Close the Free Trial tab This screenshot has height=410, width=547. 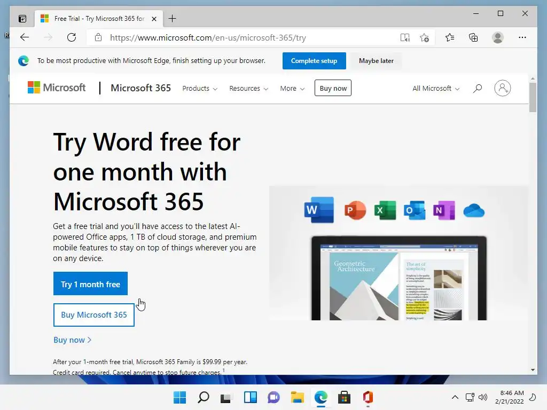point(154,19)
